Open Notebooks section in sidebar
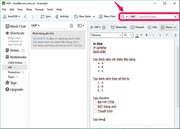 tap(16, 57)
